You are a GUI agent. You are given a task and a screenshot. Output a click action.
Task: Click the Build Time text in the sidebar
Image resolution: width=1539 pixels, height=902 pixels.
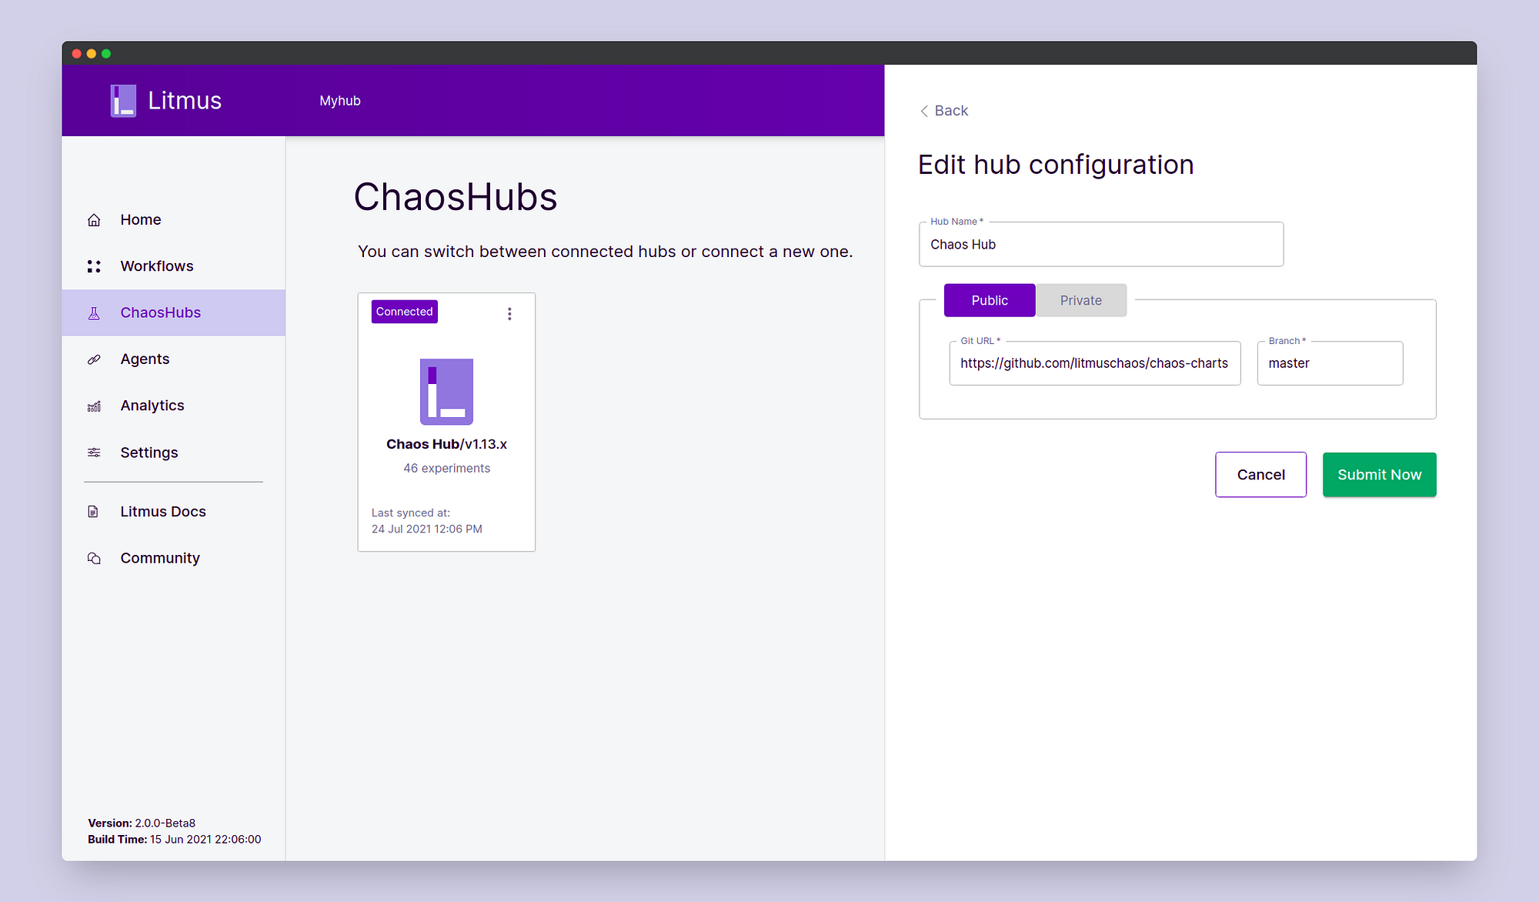point(175,839)
